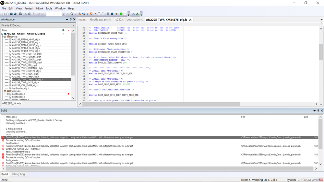
Task: Click the first network tree toolbar icon
Action: pos(134,14)
